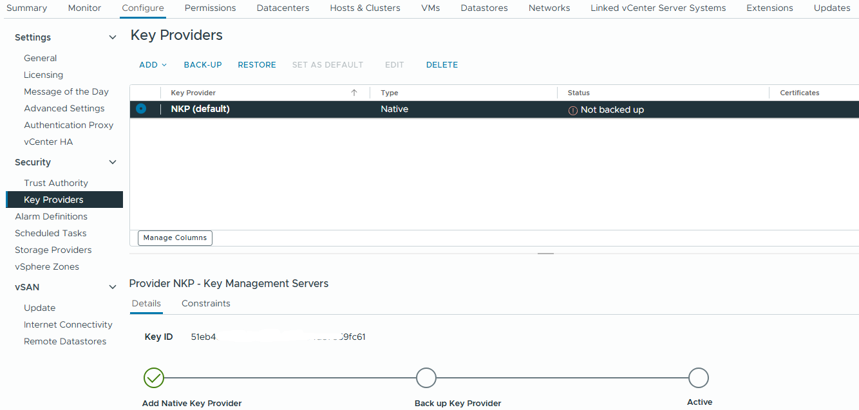Screen dimensions: 859x410
Task: Switch to the Summary tab
Action: click(x=26, y=8)
